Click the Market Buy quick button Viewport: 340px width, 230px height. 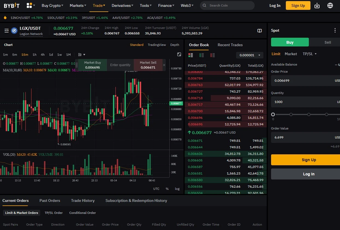(92, 65)
